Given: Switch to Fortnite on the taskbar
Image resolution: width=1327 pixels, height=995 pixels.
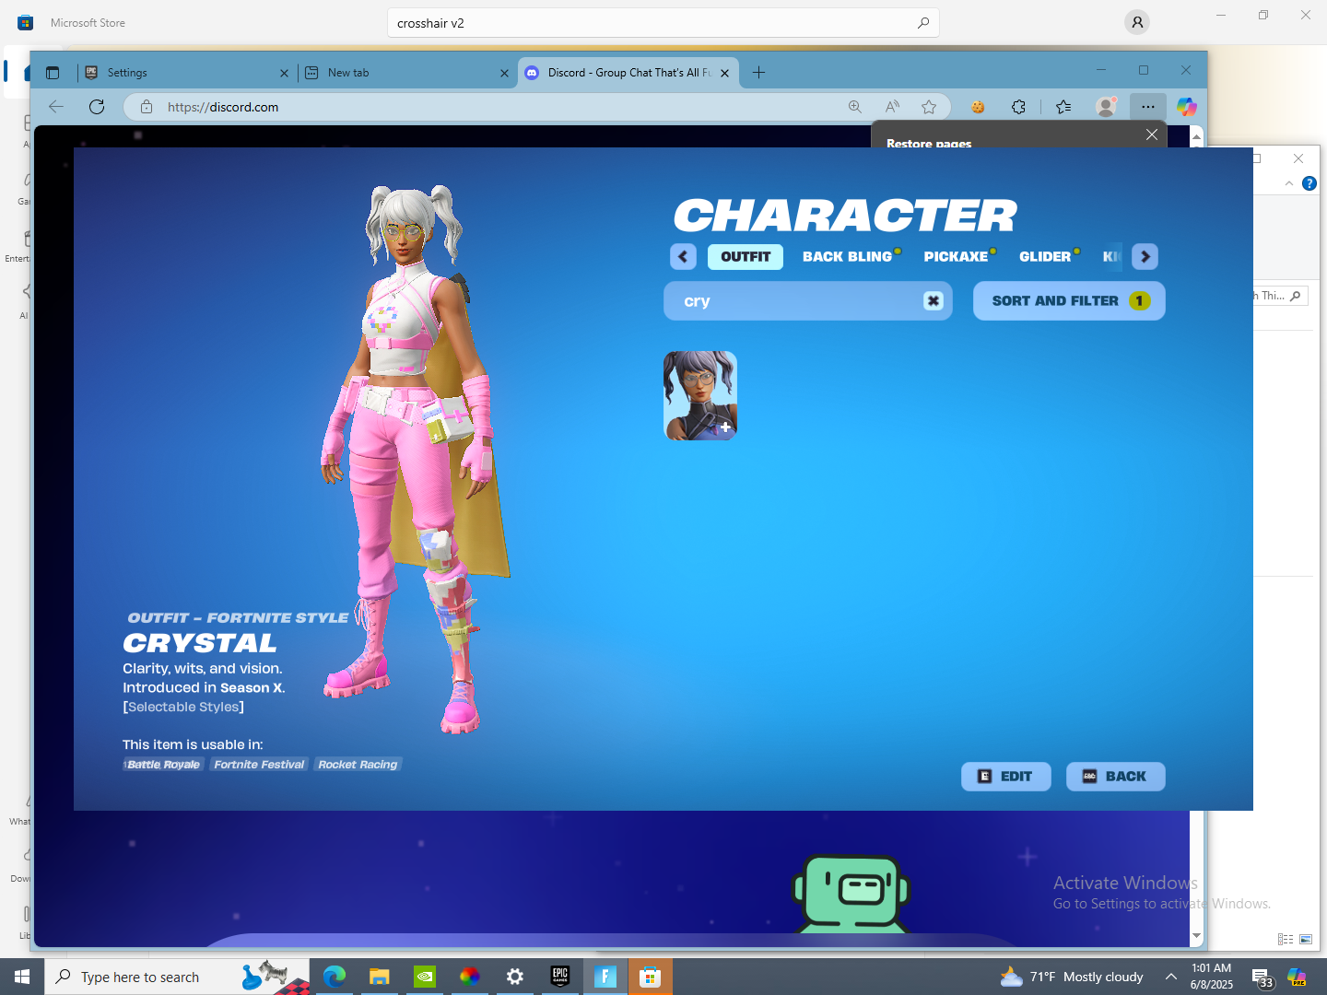Looking at the screenshot, I should click(x=605, y=977).
